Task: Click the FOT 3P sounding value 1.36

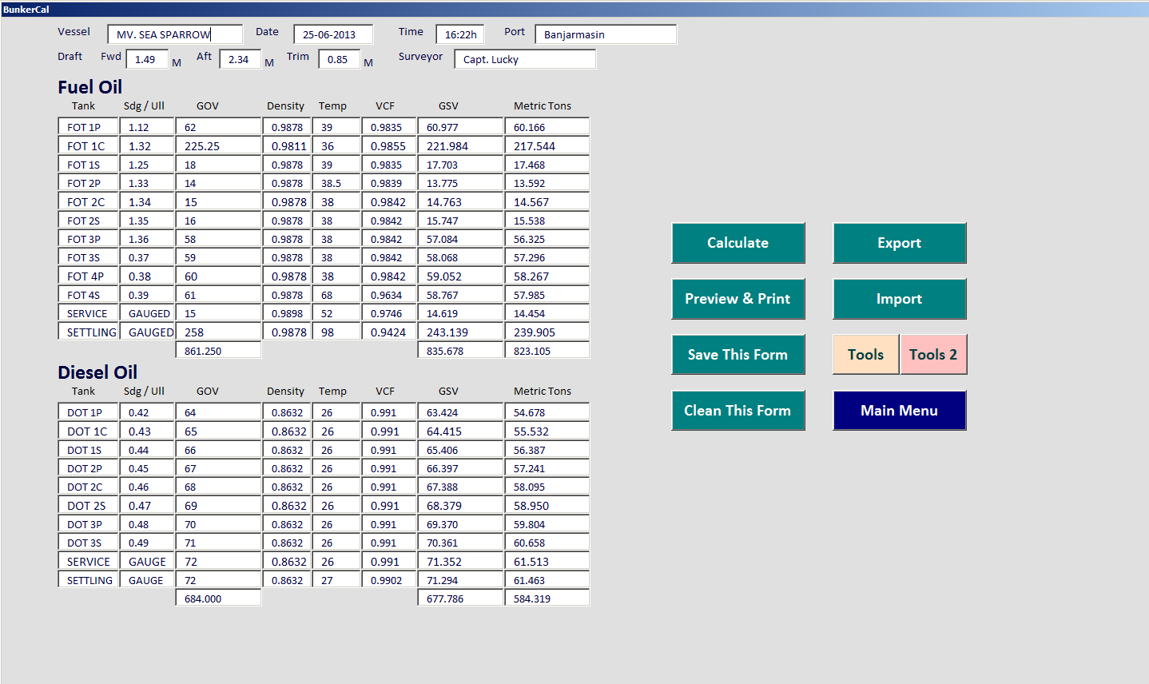Action: coord(147,239)
